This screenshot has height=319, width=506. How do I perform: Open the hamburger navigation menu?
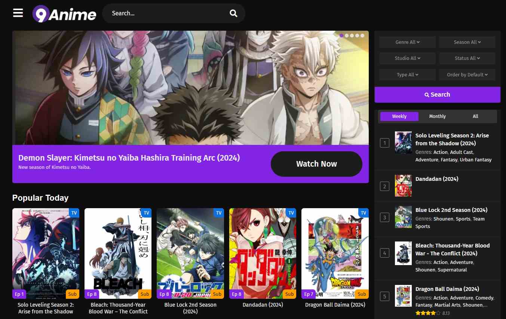[x=18, y=12]
